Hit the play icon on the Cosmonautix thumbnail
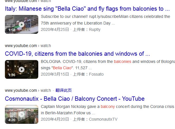This screenshot has width=175, height=129. coord(22,114)
